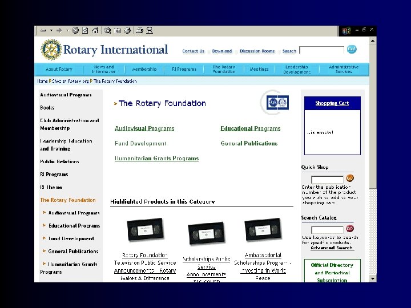Screen dimensions: 411x308
Task: Click the Shopping Cart header link
Action: (x=332, y=103)
